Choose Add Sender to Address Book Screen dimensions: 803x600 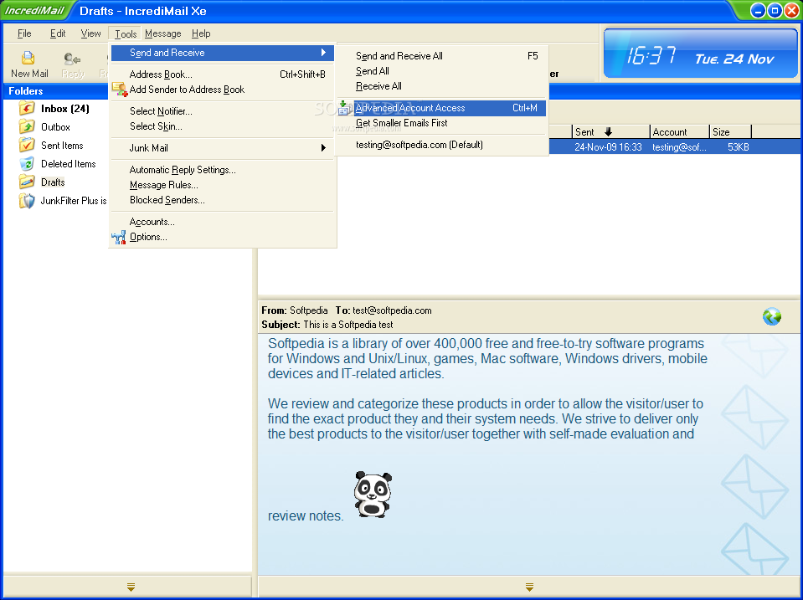(222, 90)
